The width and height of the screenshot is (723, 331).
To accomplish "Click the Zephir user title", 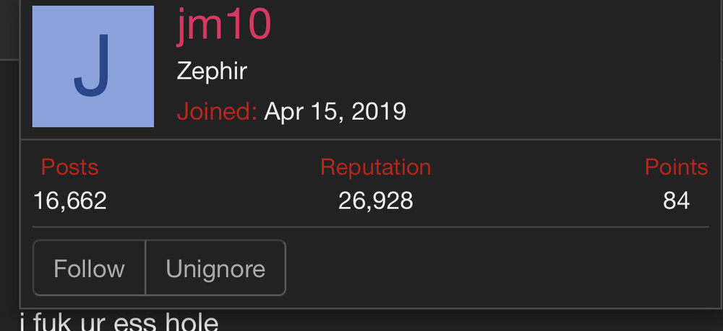I will (x=212, y=71).
